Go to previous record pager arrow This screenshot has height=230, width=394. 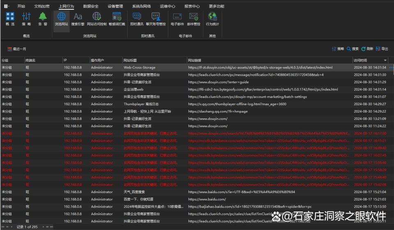[x=11, y=227]
